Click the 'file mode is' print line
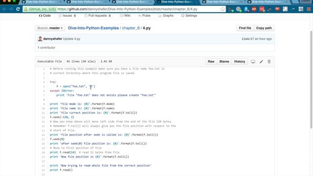Screen dimensions: 313x176 coord(82,104)
